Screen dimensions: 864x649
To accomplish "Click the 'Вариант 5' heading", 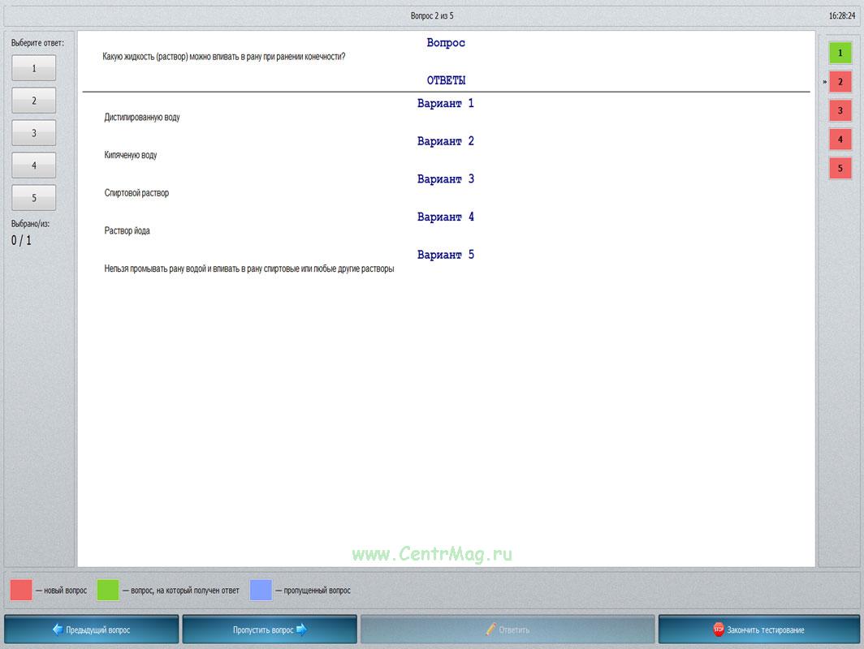I will [x=445, y=255].
